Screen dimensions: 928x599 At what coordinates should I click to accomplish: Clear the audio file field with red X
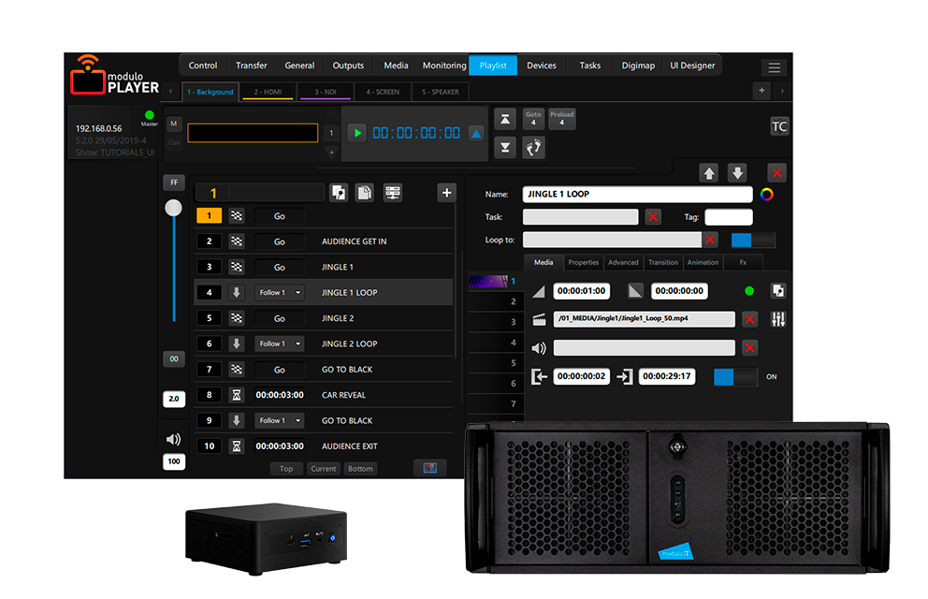coord(750,348)
